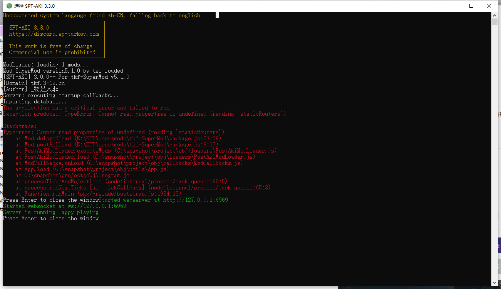This screenshot has width=501, height=289.
Task: Click 'Server is running Happy playing!!' line
Action: (x=54, y=212)
